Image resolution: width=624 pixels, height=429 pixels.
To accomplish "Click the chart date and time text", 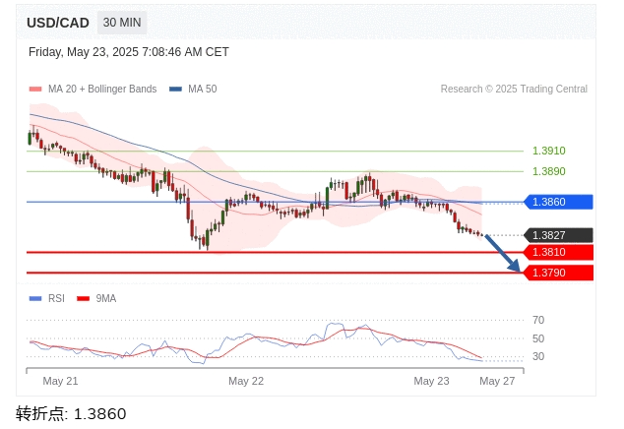I will point(129,52).
